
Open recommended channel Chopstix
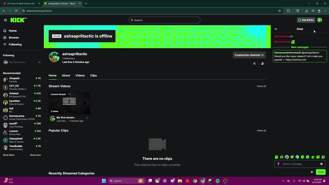pos(22,80)
